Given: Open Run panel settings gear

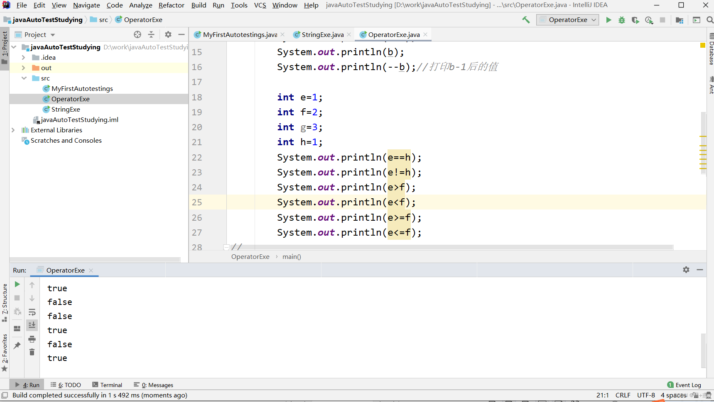Looking at the screenshot, I should (686, 270).
